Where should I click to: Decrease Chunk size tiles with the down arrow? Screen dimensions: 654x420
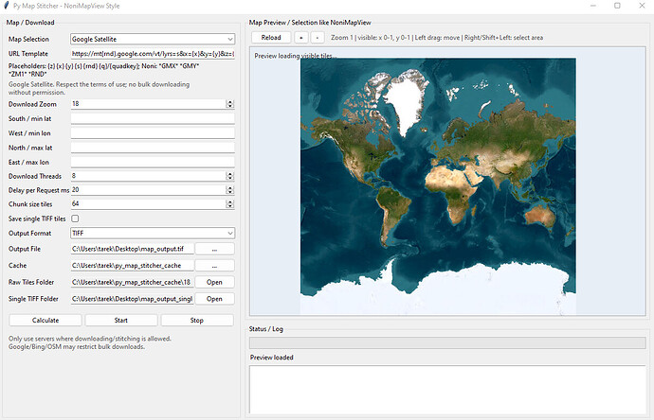click(229, 206)
